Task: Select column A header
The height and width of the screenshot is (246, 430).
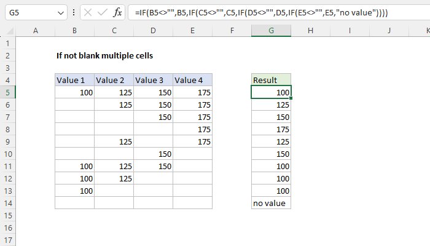Action: click(x=36, y=31)
